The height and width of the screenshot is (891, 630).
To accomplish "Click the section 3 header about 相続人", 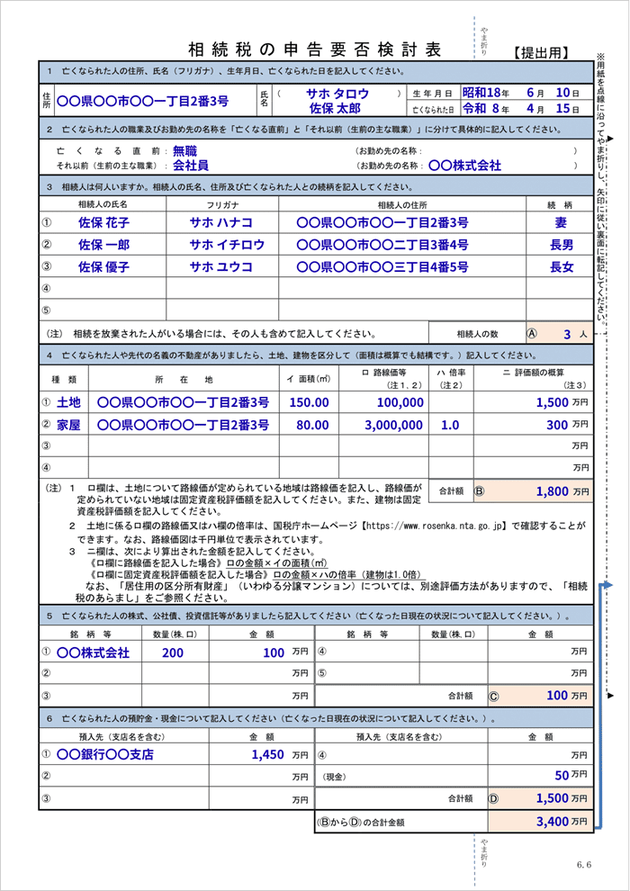I will tap(316, 186).
